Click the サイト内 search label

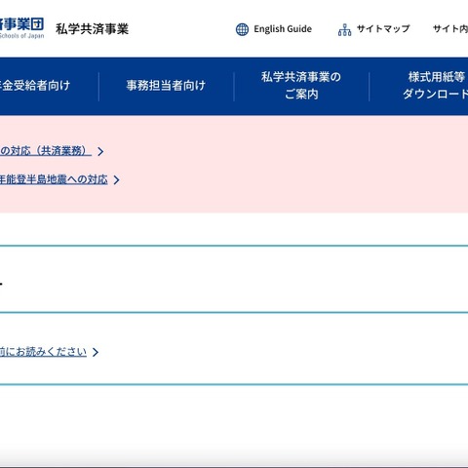(x=450, y=29)
